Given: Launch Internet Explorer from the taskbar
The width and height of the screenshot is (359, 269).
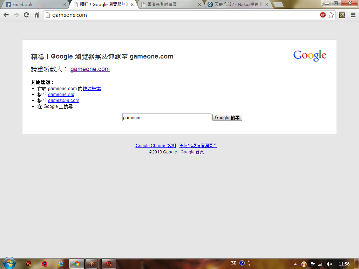Looking at the screenshot, I should pos(61,264).
